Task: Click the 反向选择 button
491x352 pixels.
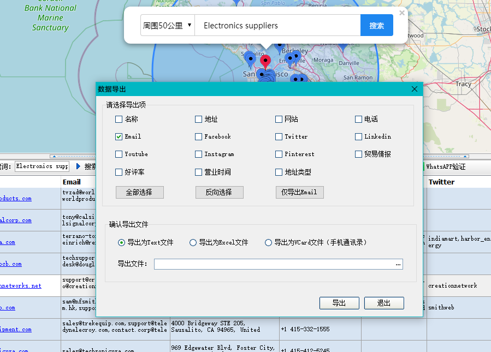Action: (x=220, y=193)
